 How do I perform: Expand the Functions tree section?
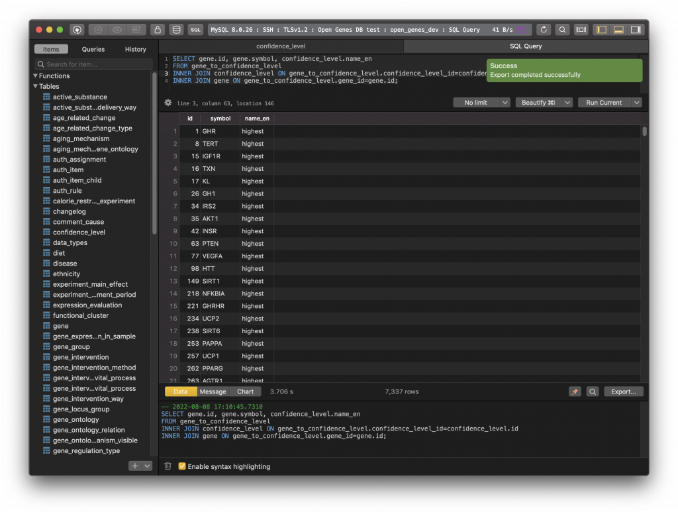pos(35,76)
